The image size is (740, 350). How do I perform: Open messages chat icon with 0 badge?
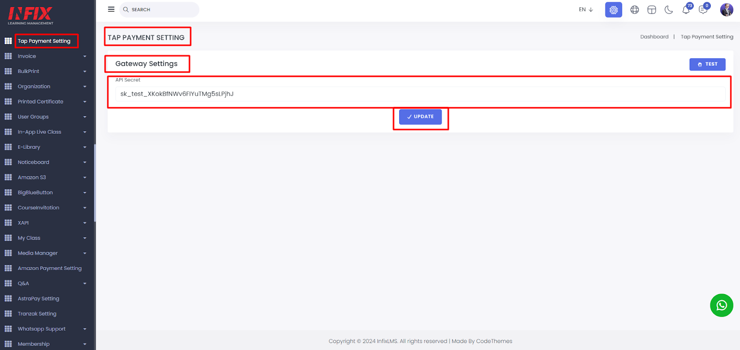click(x=704, y=9)
